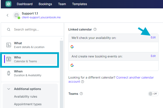Click the search magnifier icon
The height and width of the screenshot is (108, 163).
coord(9,29)
